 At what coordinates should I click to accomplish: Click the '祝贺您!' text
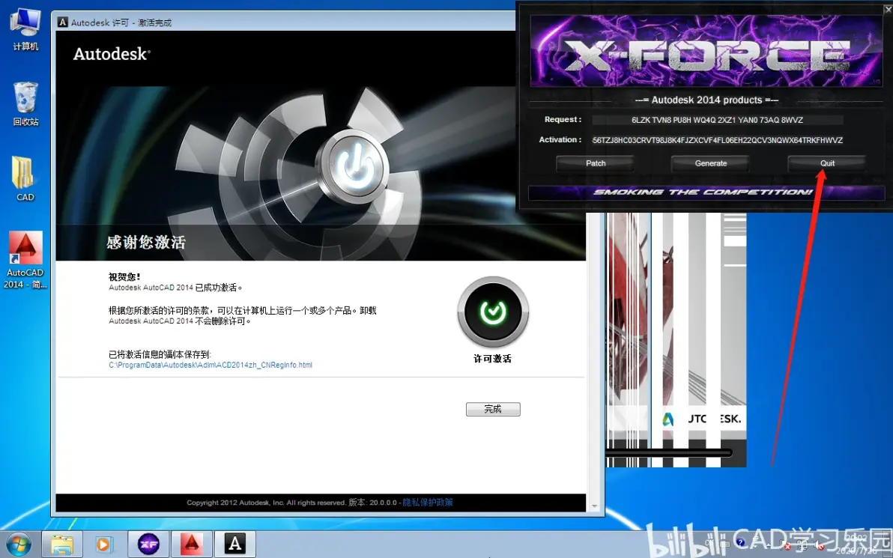pos(124,276)
